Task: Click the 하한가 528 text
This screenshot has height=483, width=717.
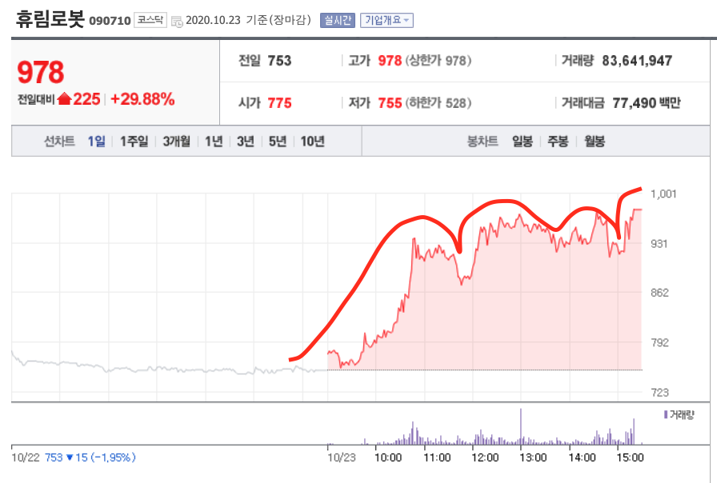Action: click(x=439, y=103)
